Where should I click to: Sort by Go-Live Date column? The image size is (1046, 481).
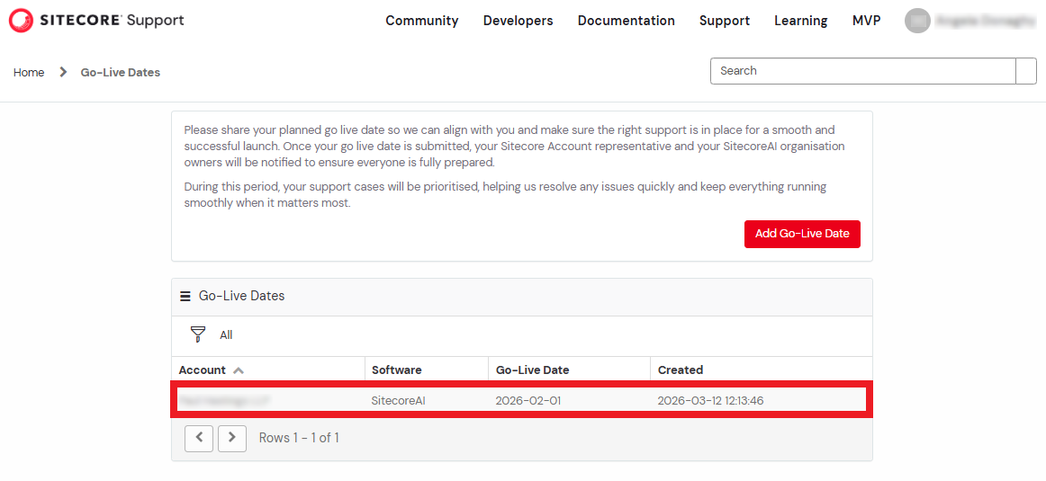[532, 370]
